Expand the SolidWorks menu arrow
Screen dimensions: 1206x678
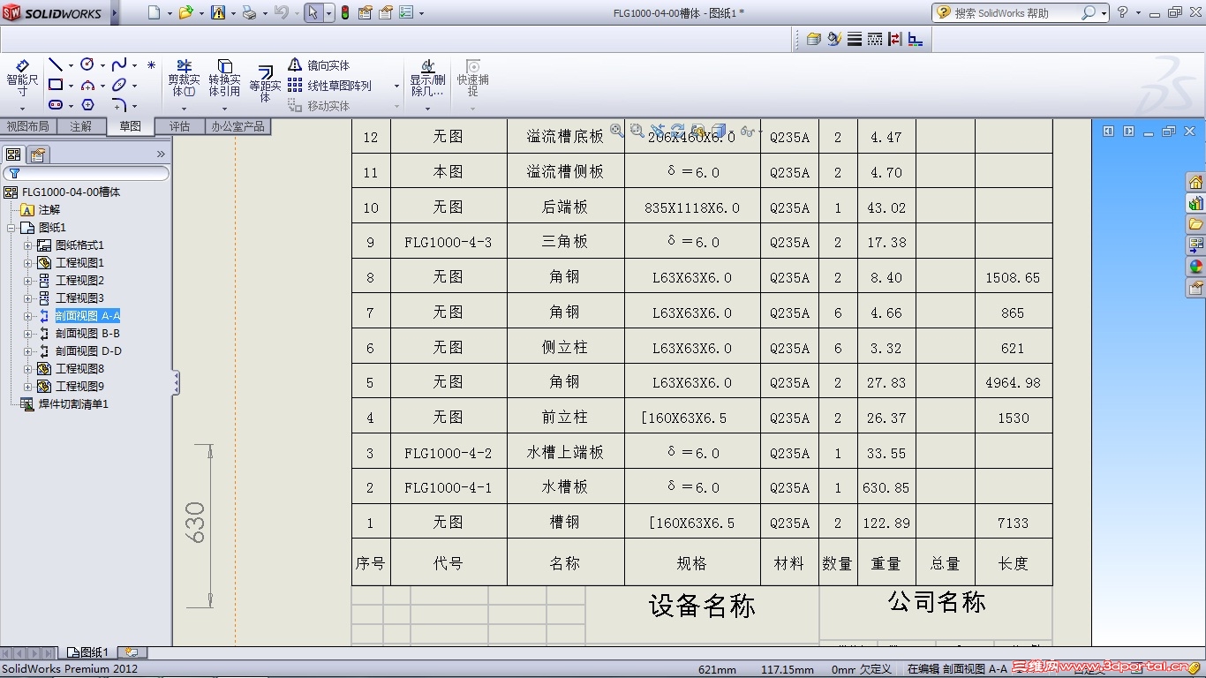click(x=115, y=12)
